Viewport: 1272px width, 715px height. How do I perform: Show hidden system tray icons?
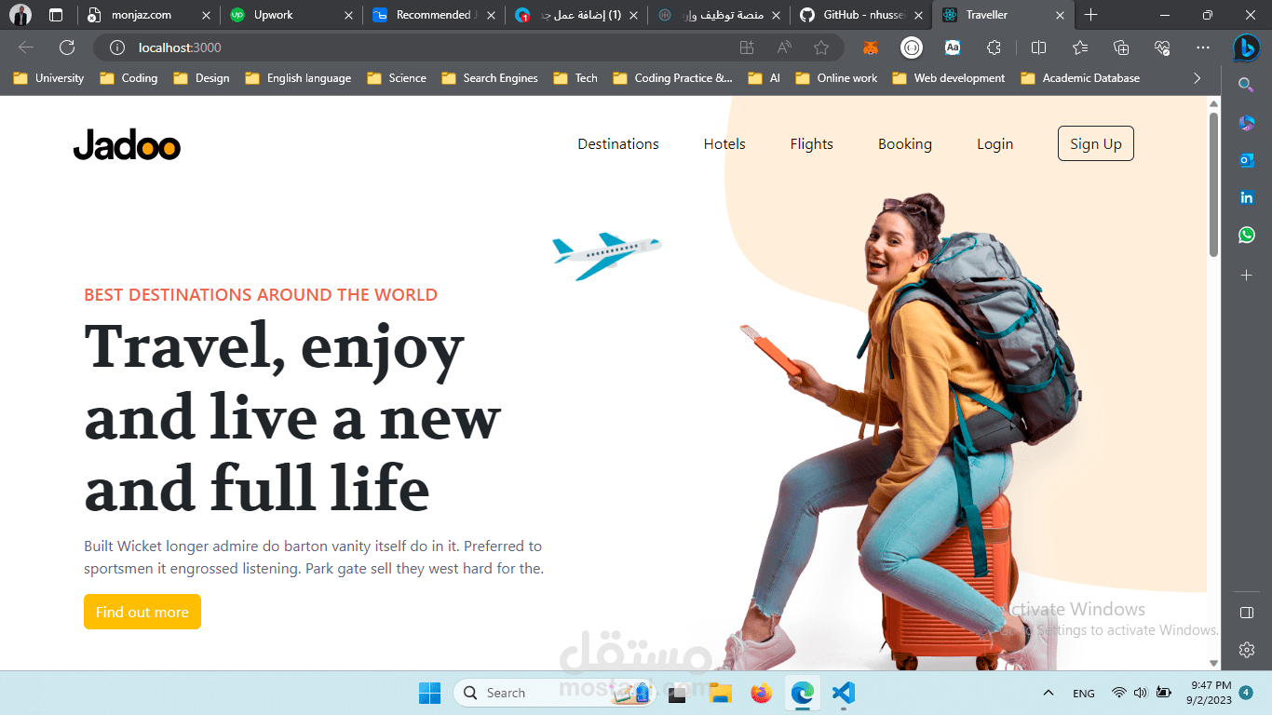pos(1049,693)
